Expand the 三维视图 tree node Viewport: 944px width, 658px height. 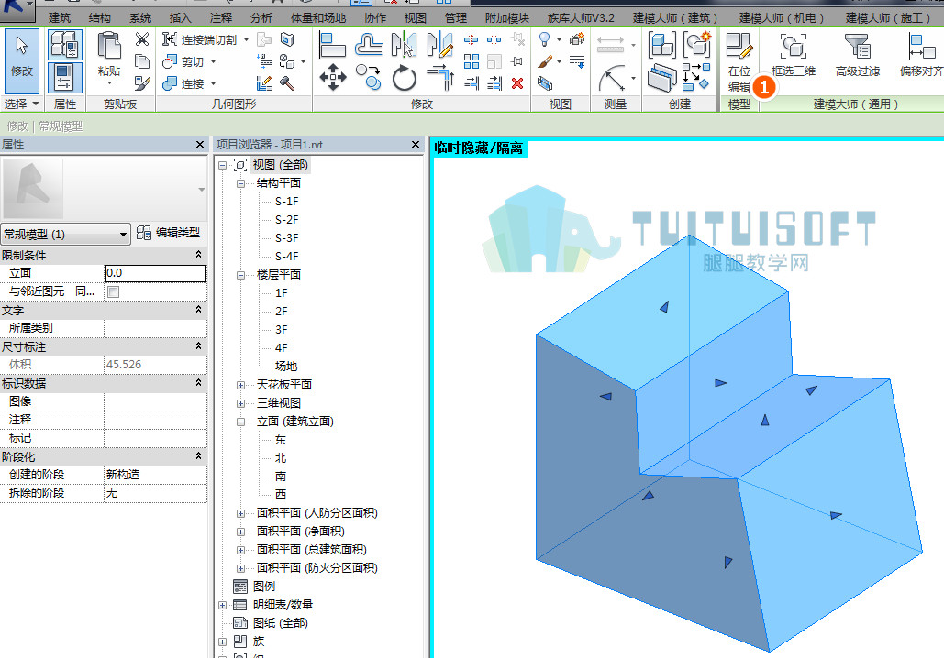240,403
